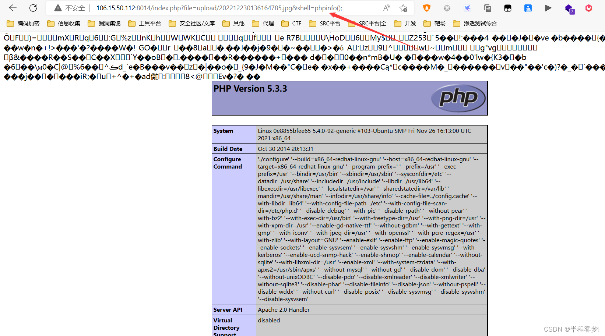Open the blue bird extension icon

467,8
